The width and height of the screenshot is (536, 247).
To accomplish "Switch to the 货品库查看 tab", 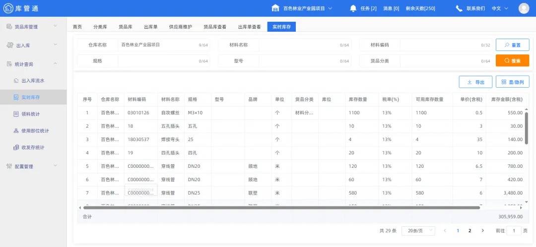I will pyautogui.click(x=215, y=27).
